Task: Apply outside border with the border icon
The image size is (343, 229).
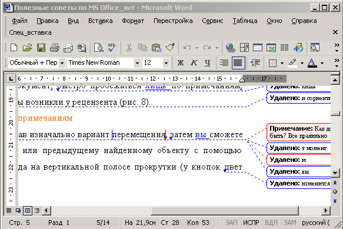Action: pyautogui.click(x=272, y=63)
